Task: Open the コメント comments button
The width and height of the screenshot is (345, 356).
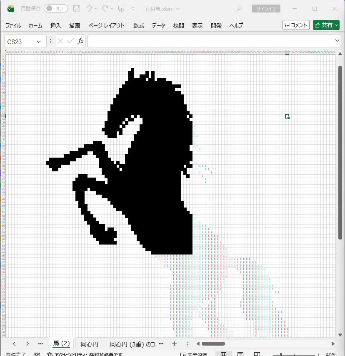Action: [x=296, y=25]
